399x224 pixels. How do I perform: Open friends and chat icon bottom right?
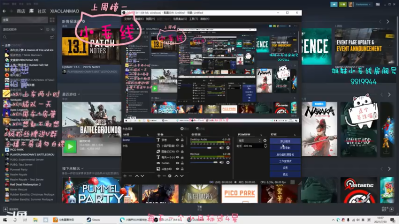[392, 209]
